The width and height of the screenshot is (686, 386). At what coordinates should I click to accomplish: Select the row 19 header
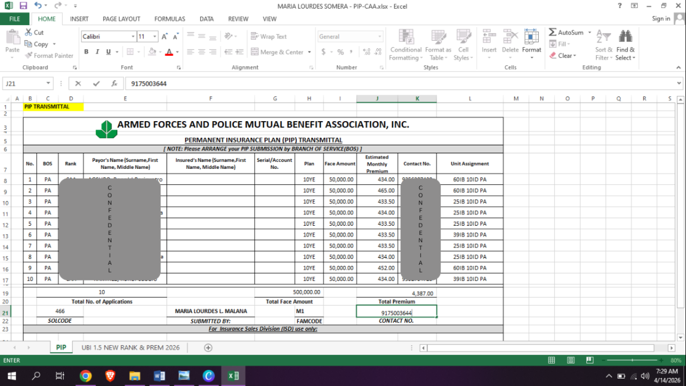pyautogui.click(x=6, y=293)
